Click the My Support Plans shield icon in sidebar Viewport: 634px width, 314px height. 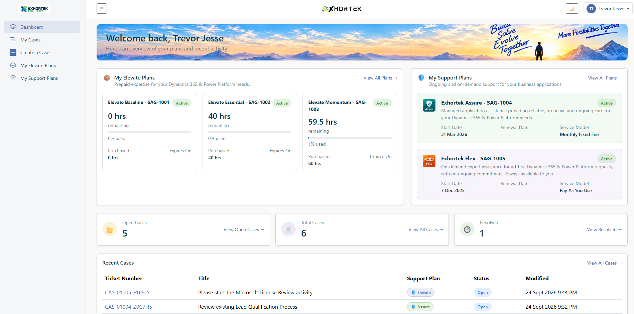pyautogui.click(x=13, y=78)
